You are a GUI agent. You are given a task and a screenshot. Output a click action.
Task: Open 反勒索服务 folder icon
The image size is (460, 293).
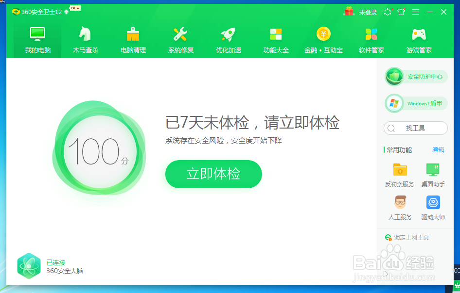400,169
